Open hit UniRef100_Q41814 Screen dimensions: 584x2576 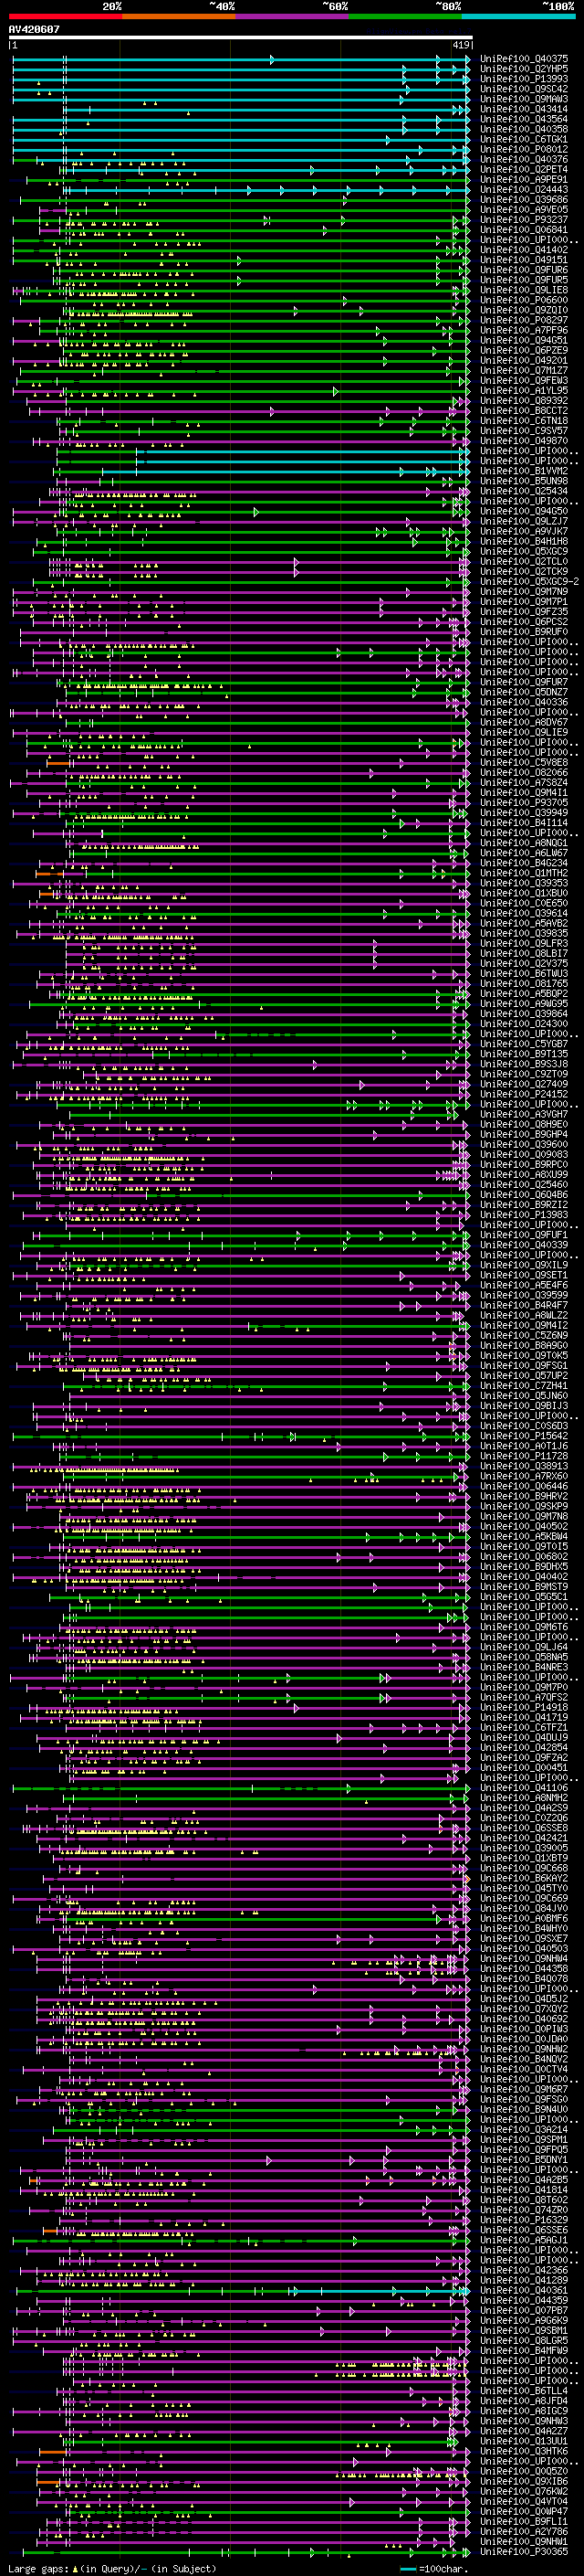pyautogui.click(x=524, y=2189)
